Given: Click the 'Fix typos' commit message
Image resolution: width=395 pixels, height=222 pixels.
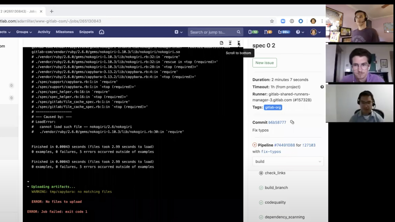Looking at the screenshot, I should pyautogui.click(x=260, y=130).
